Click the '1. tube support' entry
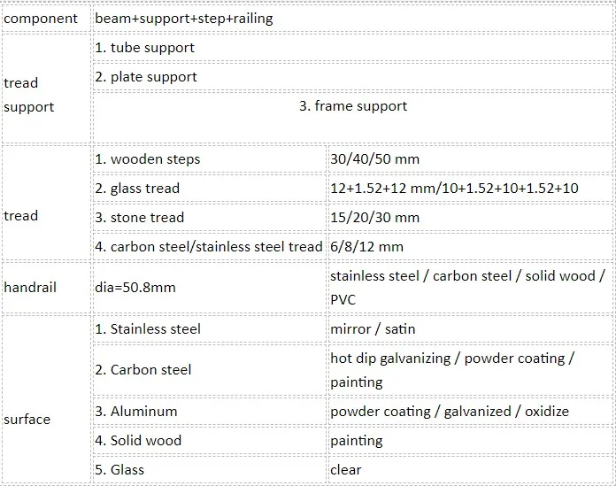The image size is (616, 486). click(145, 47)
